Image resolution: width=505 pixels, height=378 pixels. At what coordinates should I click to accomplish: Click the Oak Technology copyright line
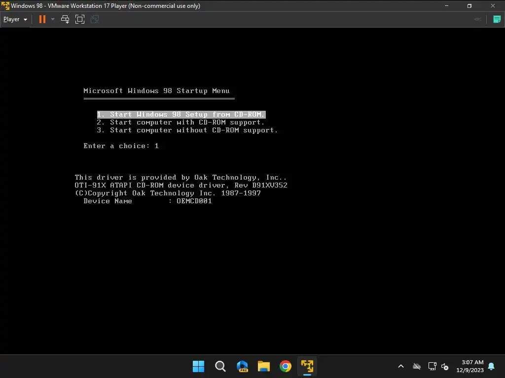[168, 193]
